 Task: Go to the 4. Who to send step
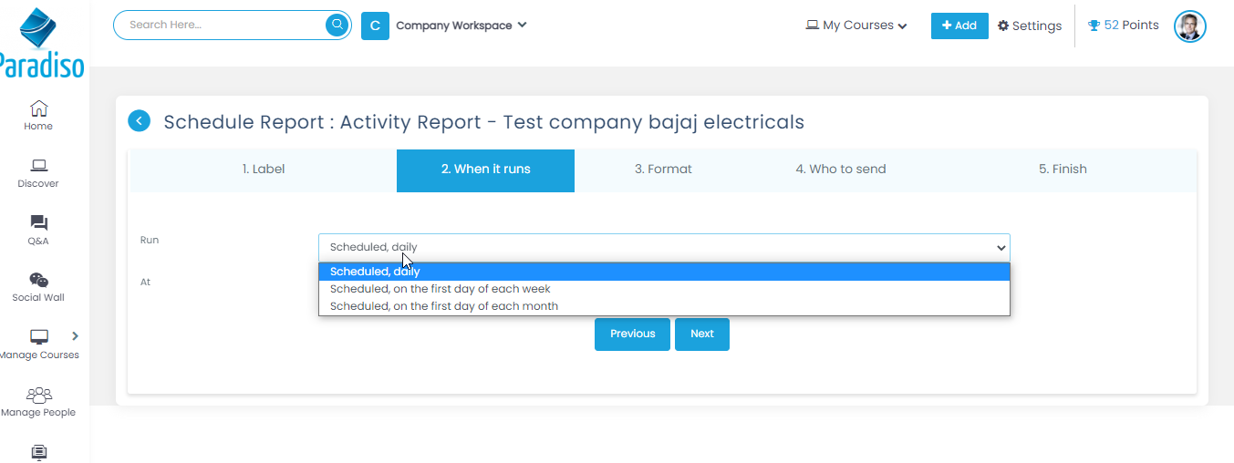click(840, 170)
